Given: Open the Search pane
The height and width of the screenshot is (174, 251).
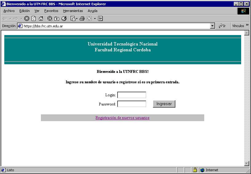Looking at the screenshot, I should click(50, 19).
